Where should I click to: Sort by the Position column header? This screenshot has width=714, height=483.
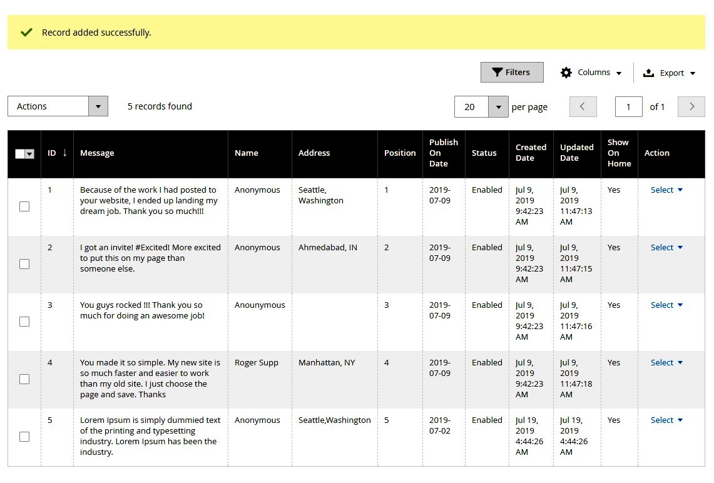pos(400,153)
